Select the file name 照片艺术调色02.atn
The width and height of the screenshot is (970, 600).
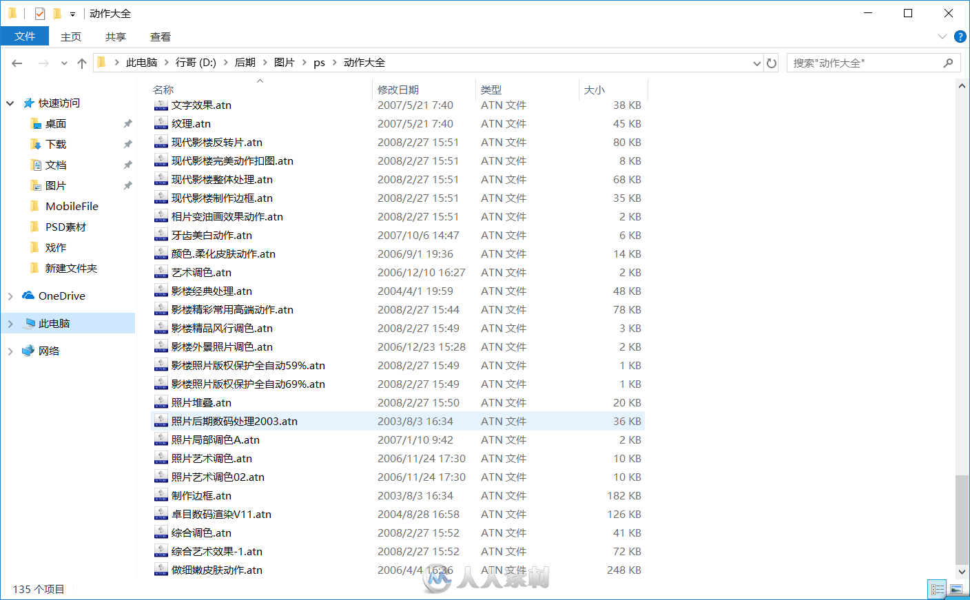(218, 477)
